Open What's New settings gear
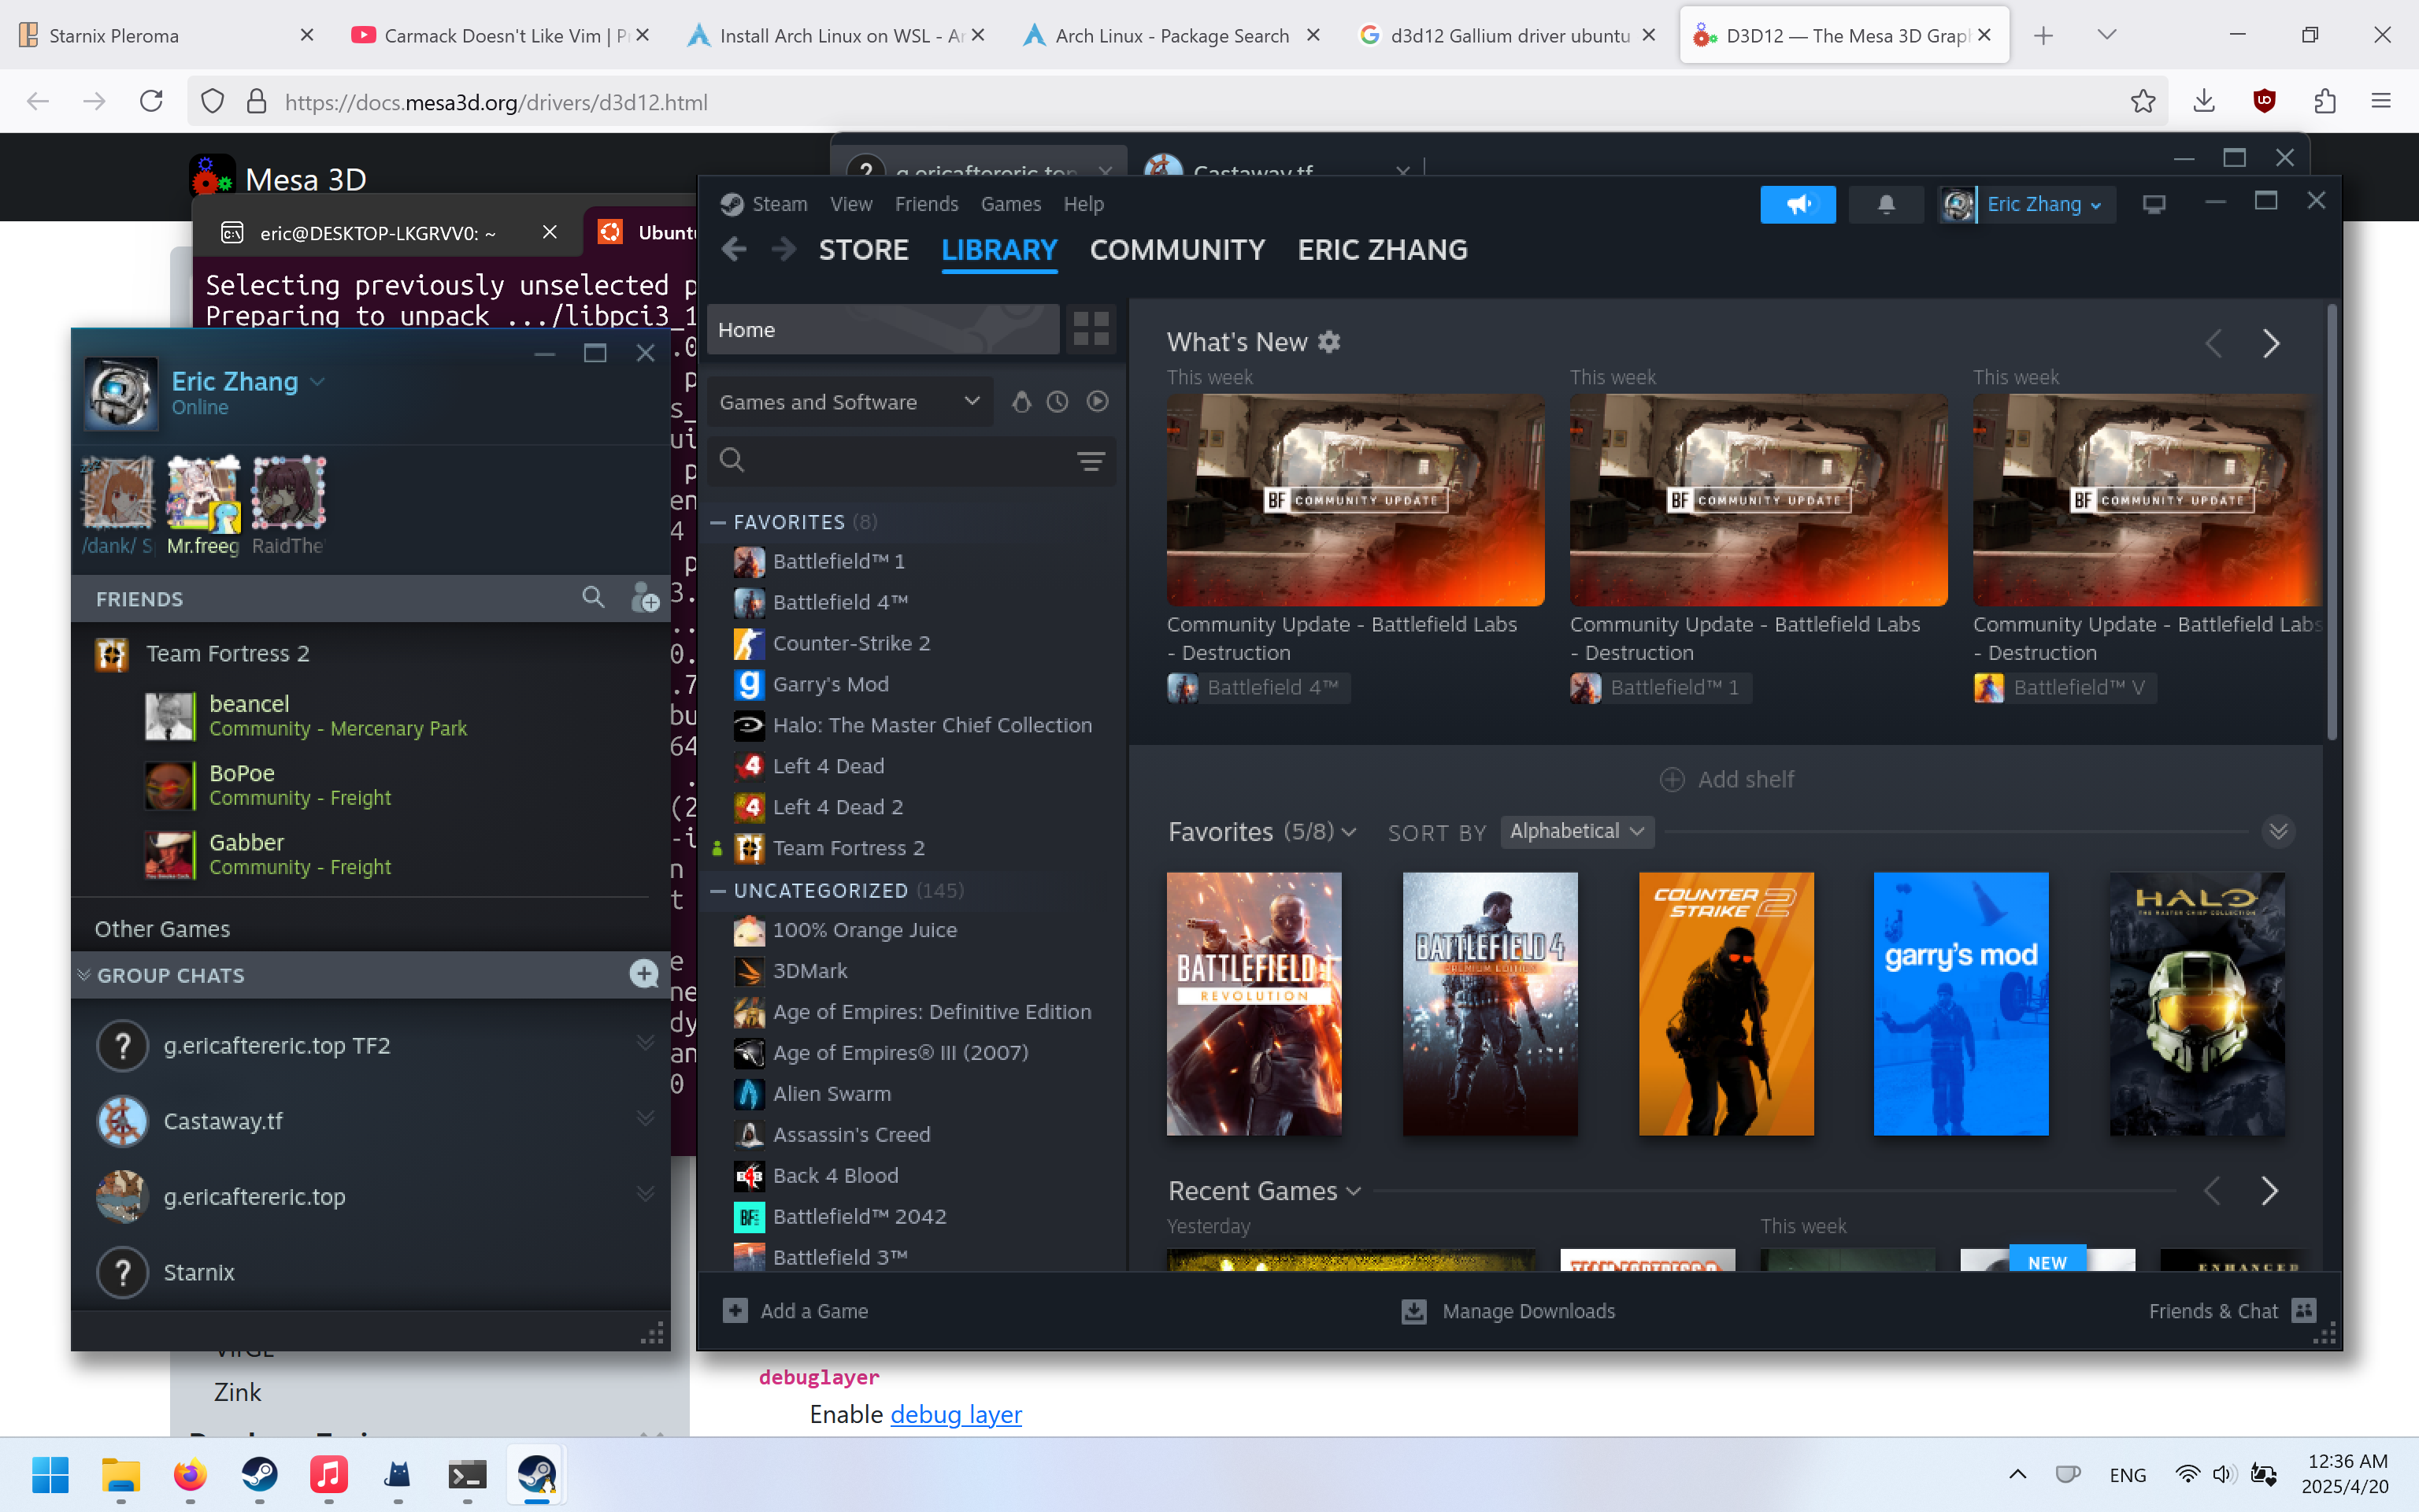2419x1512 pixels. coord(1328,342)
